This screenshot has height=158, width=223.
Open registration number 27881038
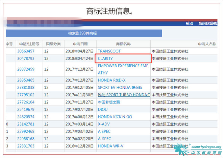pos(26,88)
